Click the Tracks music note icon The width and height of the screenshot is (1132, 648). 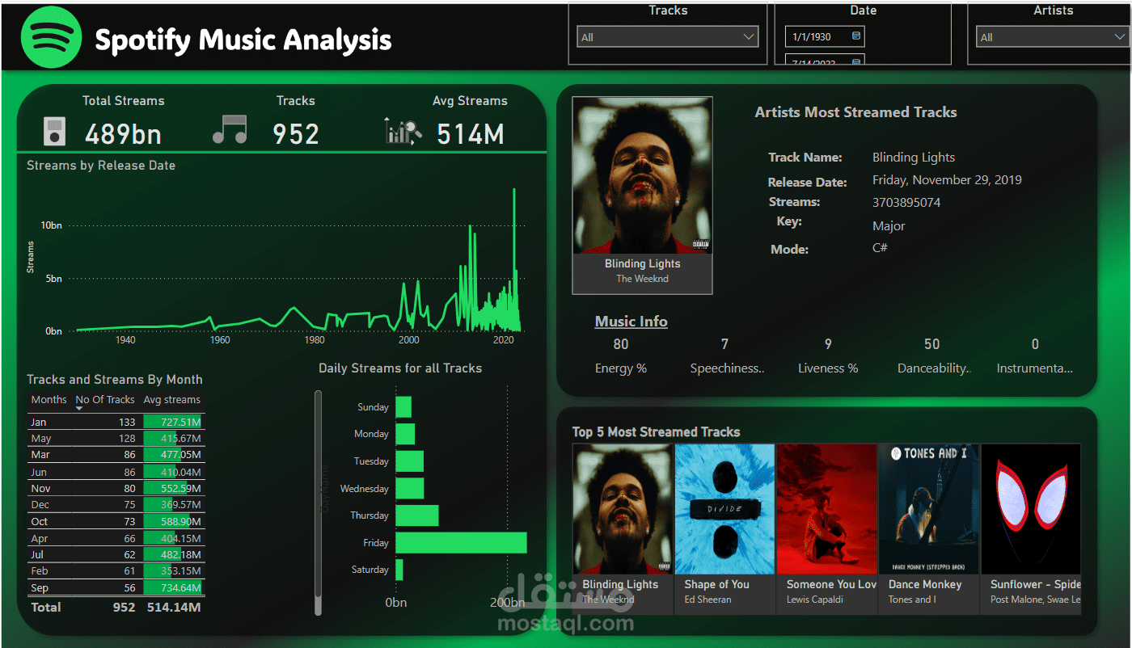click(x=230, y=129)
